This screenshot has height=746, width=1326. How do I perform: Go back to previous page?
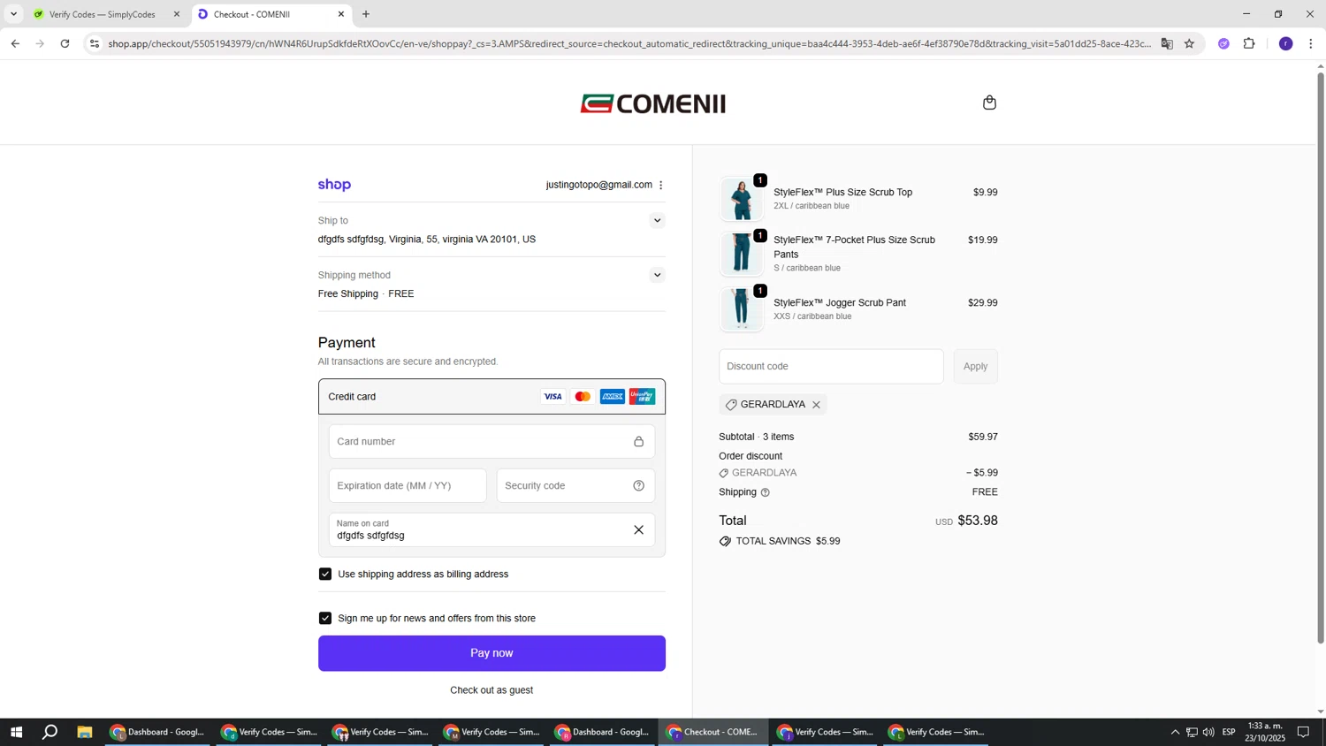(15, 43)
